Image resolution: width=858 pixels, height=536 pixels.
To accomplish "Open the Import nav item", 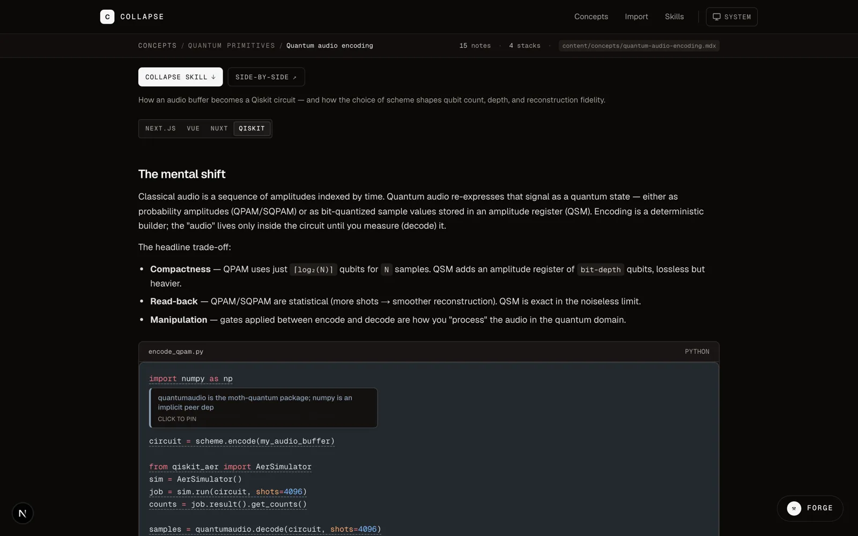I will [636, 17].
